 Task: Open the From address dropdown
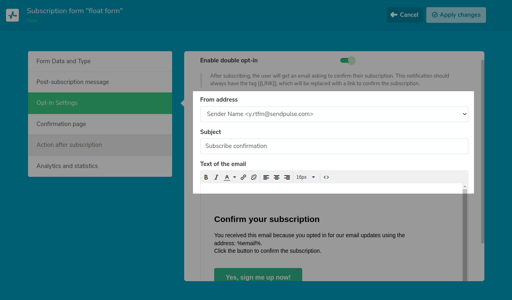[x=334, y=114]
